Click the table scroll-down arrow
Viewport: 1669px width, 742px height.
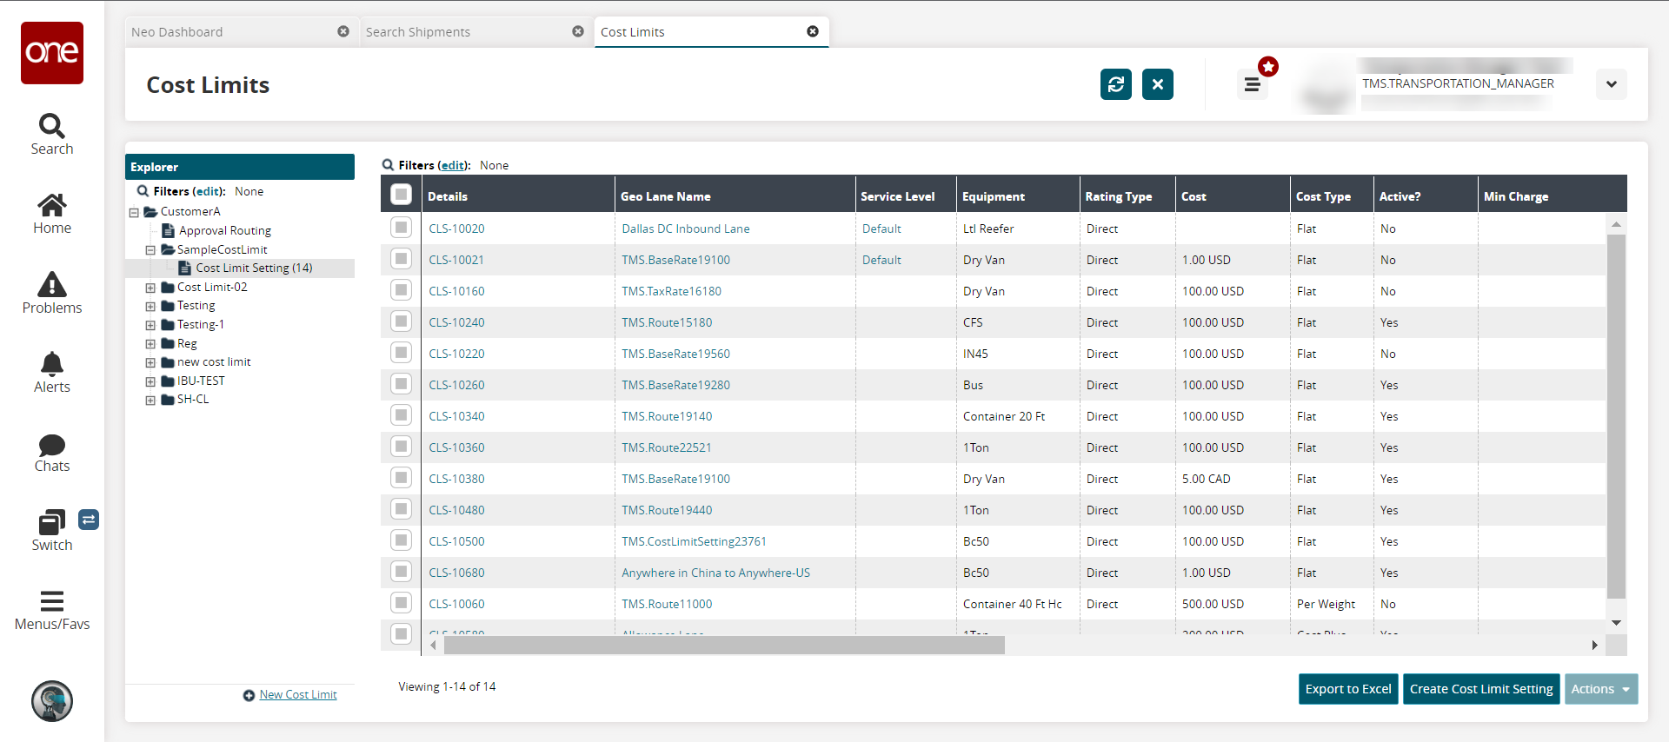[1616, 623]
